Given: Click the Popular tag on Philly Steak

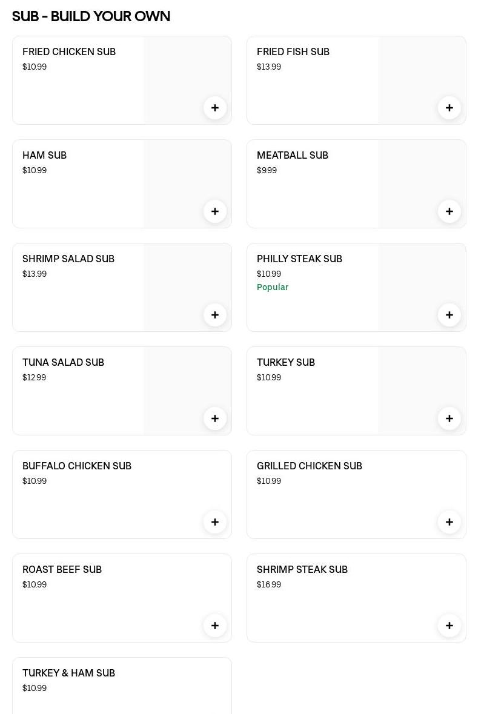Looking at the screenshot, I should (x=273, y=287).
